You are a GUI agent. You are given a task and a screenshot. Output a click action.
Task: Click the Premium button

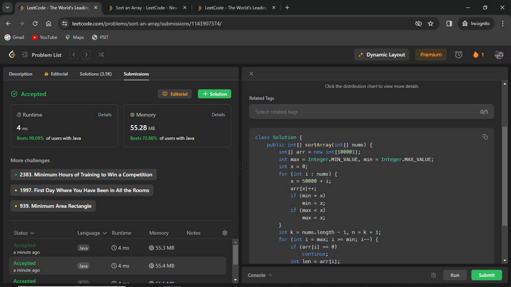(x=431, y=55)
